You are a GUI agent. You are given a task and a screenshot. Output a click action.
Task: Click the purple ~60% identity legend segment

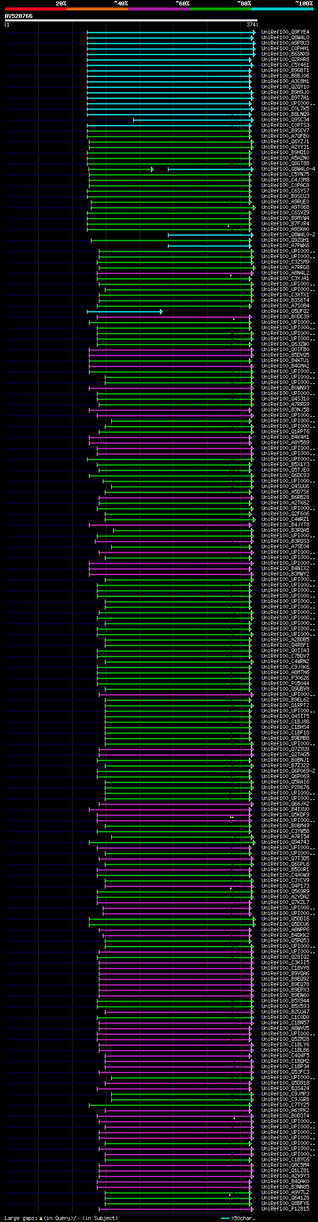(x=159, y=8)
